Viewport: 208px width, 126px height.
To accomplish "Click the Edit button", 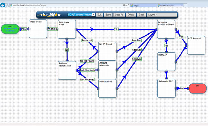I will 99,14.
